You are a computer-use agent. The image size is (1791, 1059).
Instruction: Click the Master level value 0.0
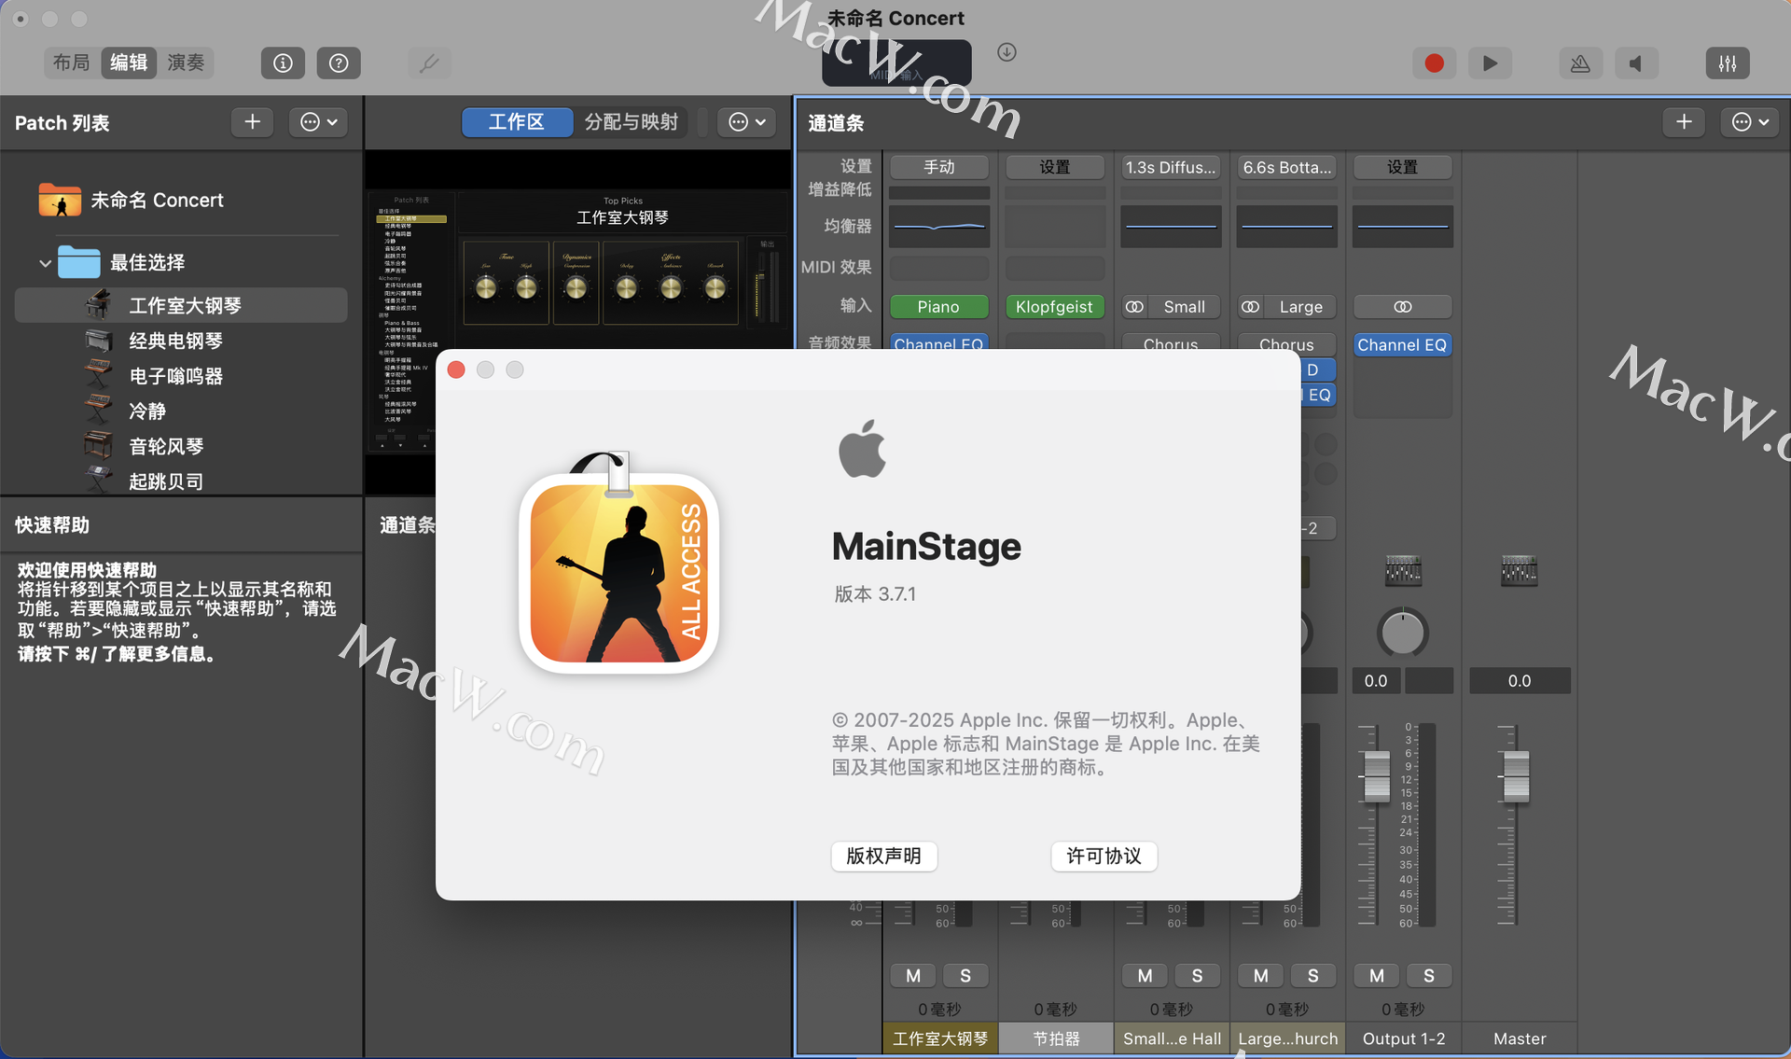[1520, 681]
